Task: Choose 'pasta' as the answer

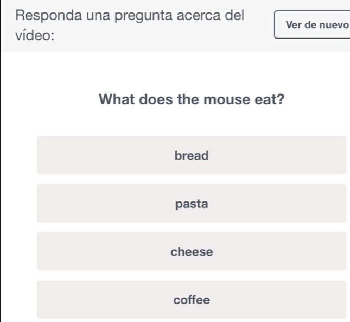Action: 192,204
